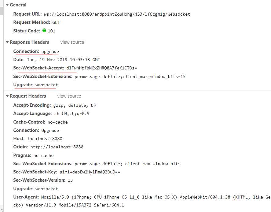Click the Request Method GET value
This screenshot has width=271, height=212.
56,22
